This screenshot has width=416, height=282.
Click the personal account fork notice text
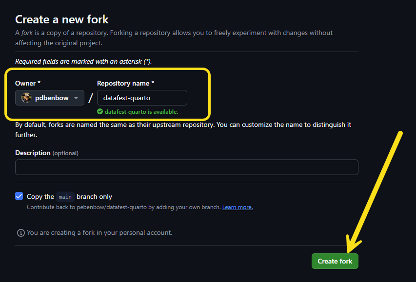click(99, 233)
